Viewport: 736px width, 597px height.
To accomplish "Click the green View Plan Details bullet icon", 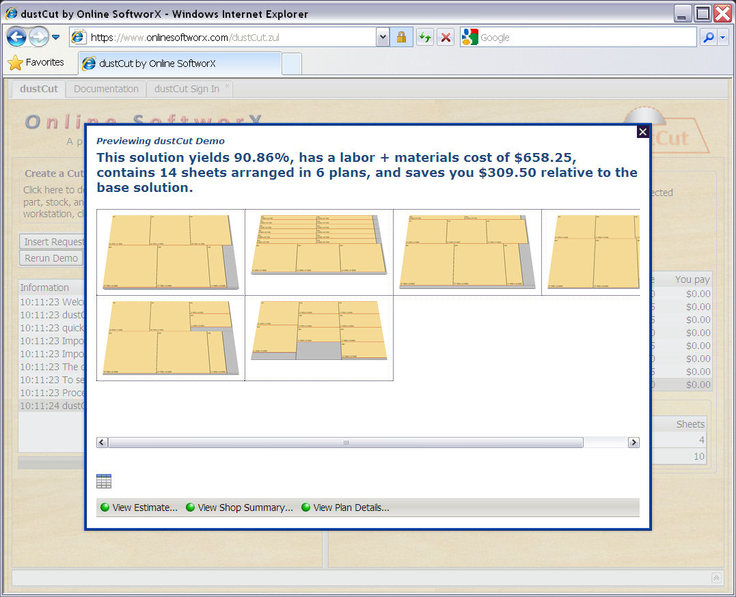I will point(305,508).
